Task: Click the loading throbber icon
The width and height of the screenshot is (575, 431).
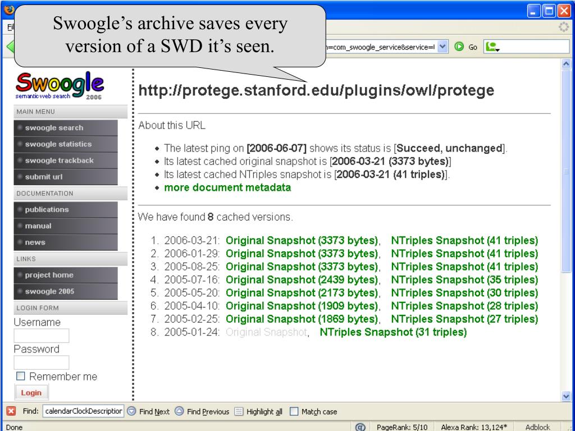Action: point(564,27)
